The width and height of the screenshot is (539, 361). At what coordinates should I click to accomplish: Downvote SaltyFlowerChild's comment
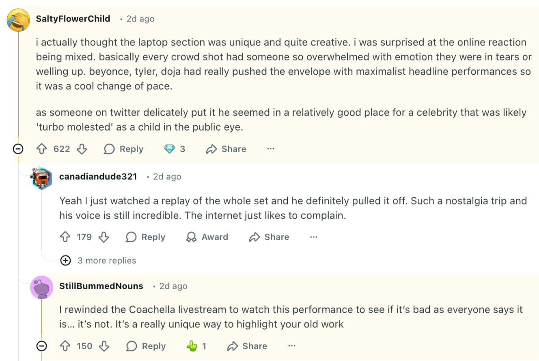(82, 149)
